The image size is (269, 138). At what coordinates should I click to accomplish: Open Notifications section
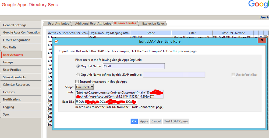[21, 99]
